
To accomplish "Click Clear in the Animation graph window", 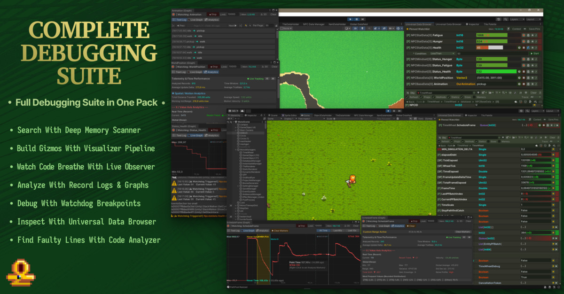I will click(x=273, y=15).
